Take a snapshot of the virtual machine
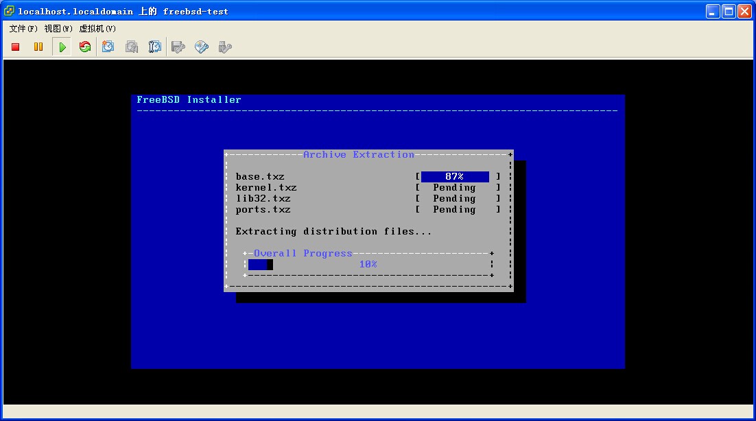Viewport: 756px width, 421px height. (x=108, y=47)
